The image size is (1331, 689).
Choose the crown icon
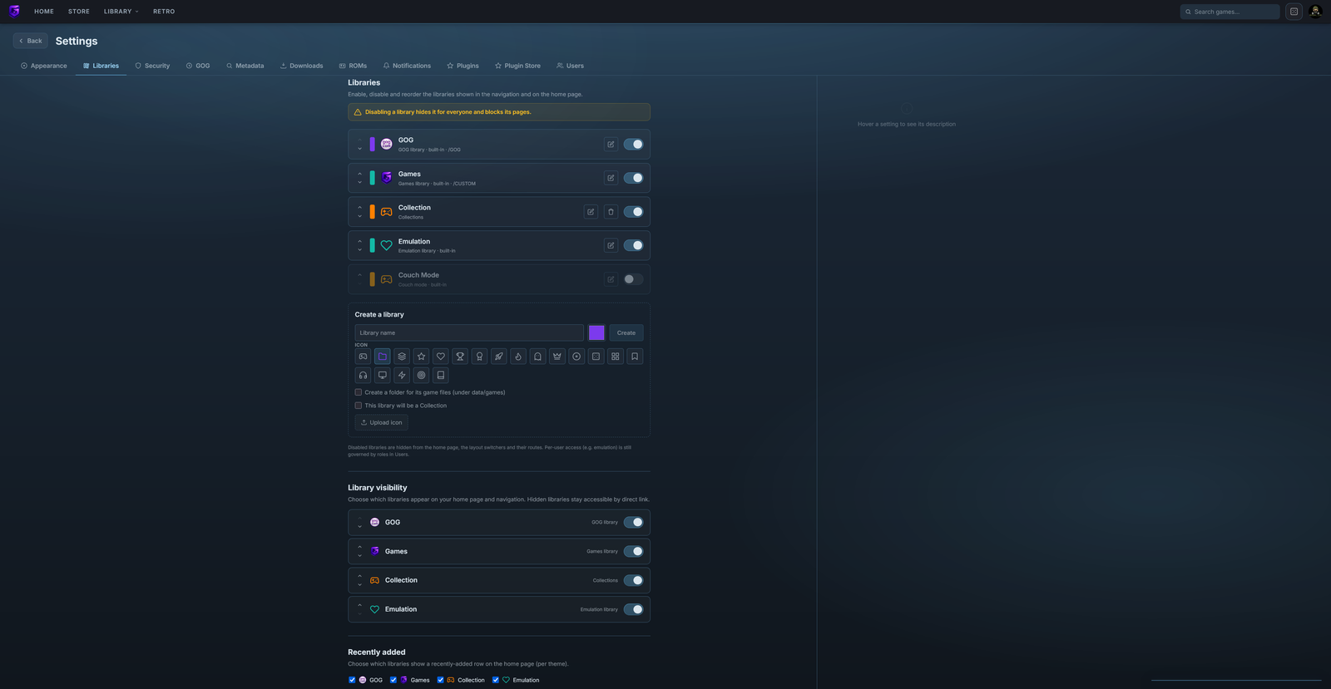click(x=557, y=357)
